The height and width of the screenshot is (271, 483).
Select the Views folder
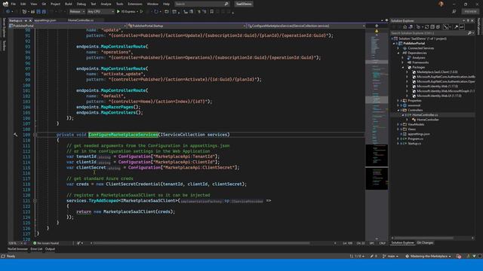(x=411, y=129)
